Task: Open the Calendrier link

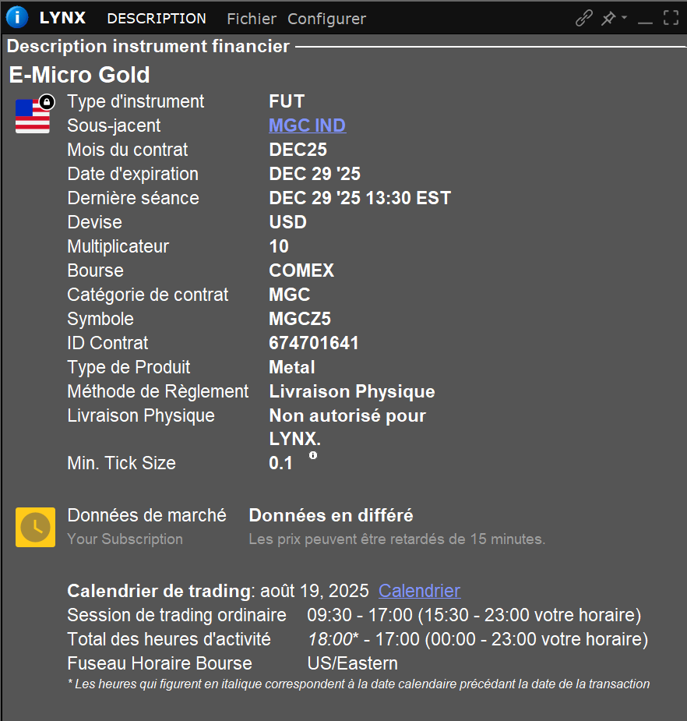Action: click(x=419, y=591)
